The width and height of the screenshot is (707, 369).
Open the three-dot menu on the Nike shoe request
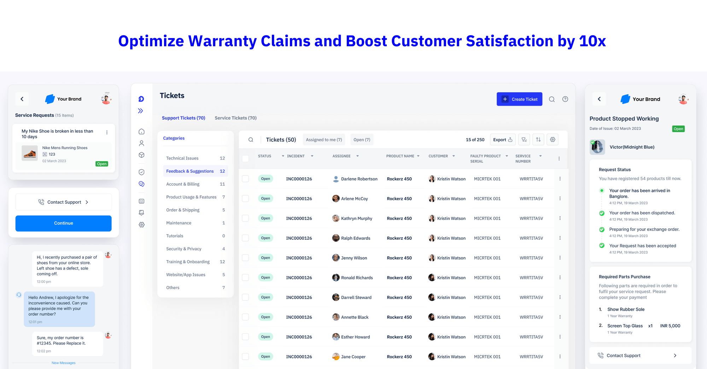(x=107, y=132)
